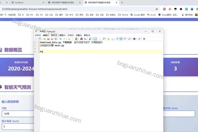Image resolution: width=198 pixels, height=132 pixels.
Task: Open the 查看(V) menu in Notepad3
Action: (62, 35)
